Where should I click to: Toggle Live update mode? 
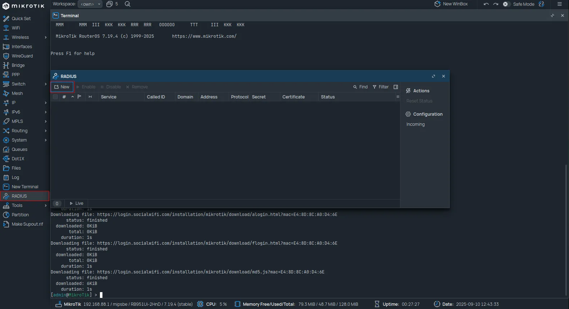point(76,203)
